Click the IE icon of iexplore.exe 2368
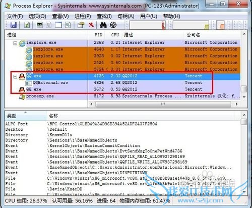252x208 pixels. point(22,43)
